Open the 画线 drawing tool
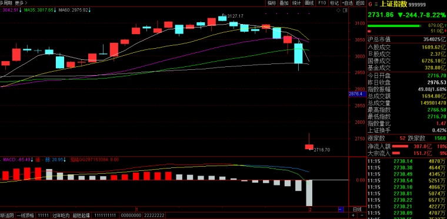447x219 pixels. click(x=309, y=3)
